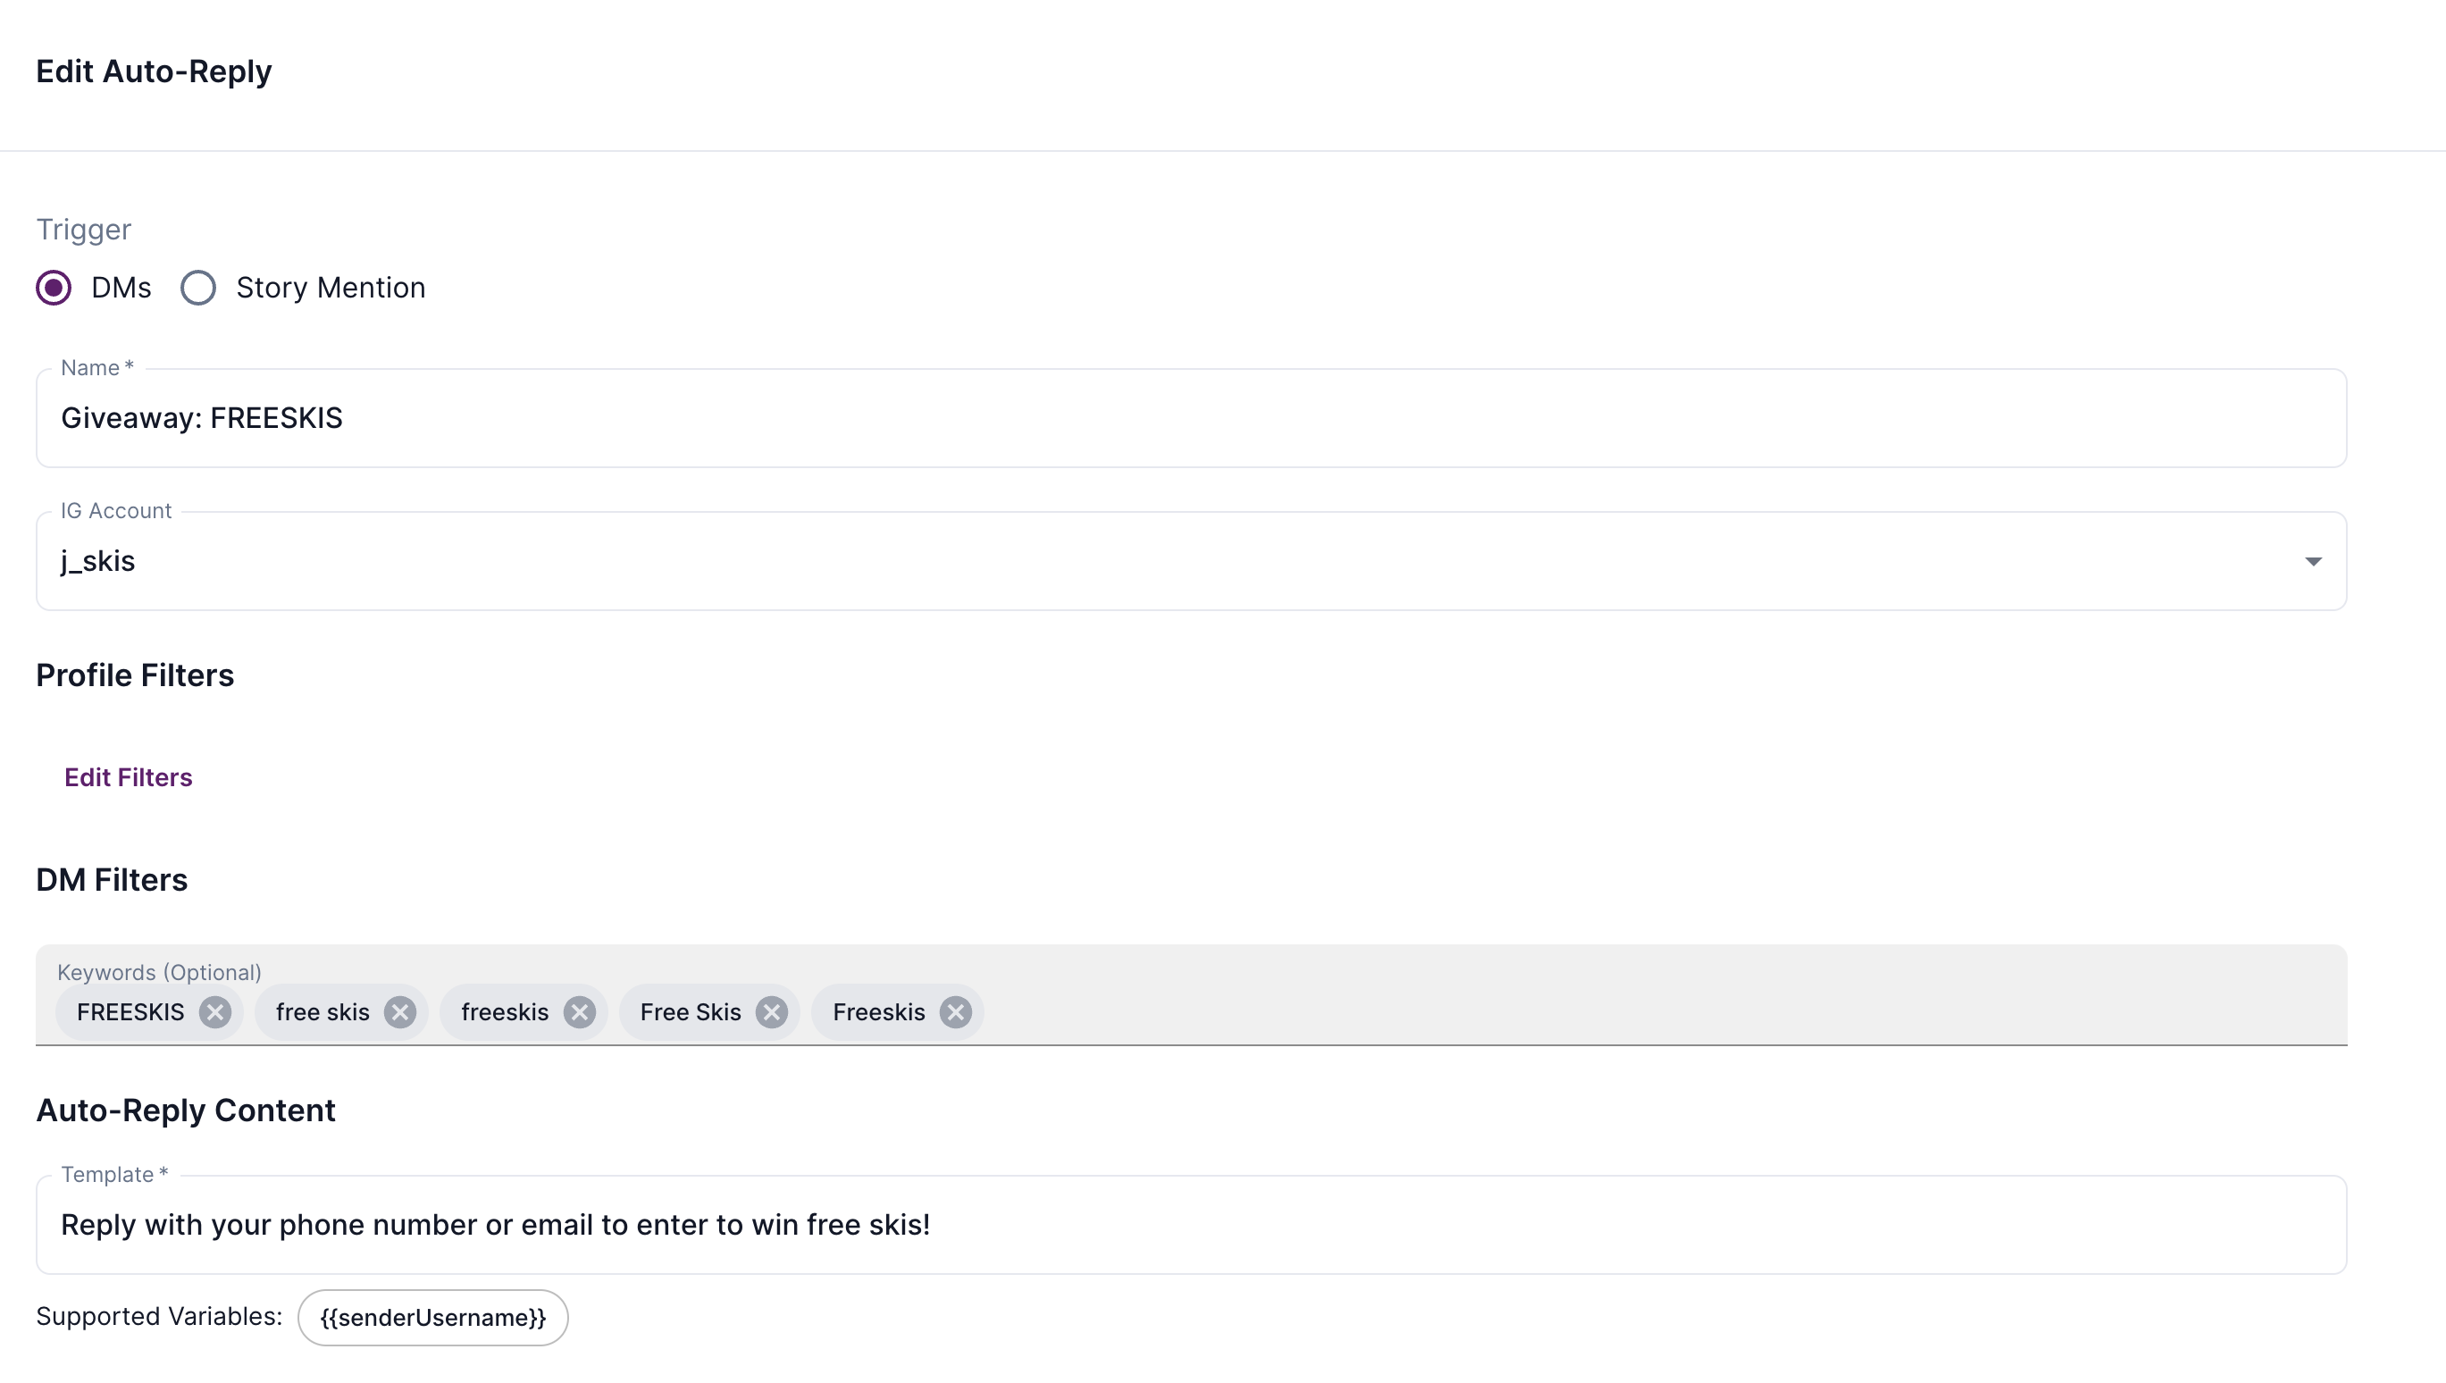Screen dimensions: 2446x1383
Task: Delete the 'Freeskis' keyword chip
Action: [x=955, y=1012]
